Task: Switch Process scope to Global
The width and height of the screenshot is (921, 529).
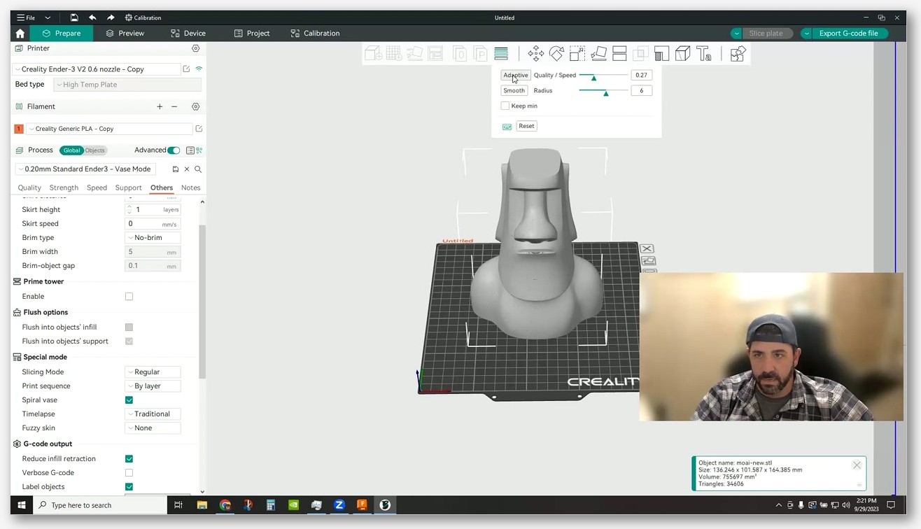Action: pyautogui.click(x=71, y=150)
